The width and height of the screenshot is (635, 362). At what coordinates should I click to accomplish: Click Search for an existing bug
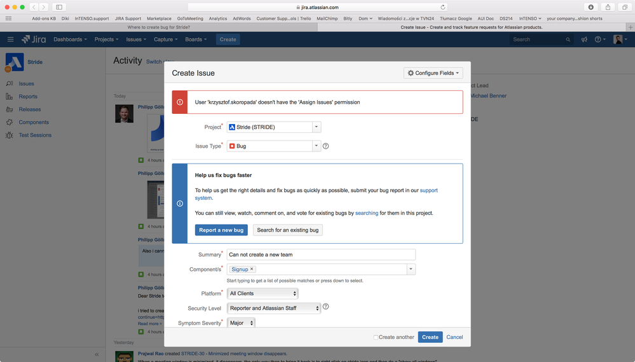point(287,230)
